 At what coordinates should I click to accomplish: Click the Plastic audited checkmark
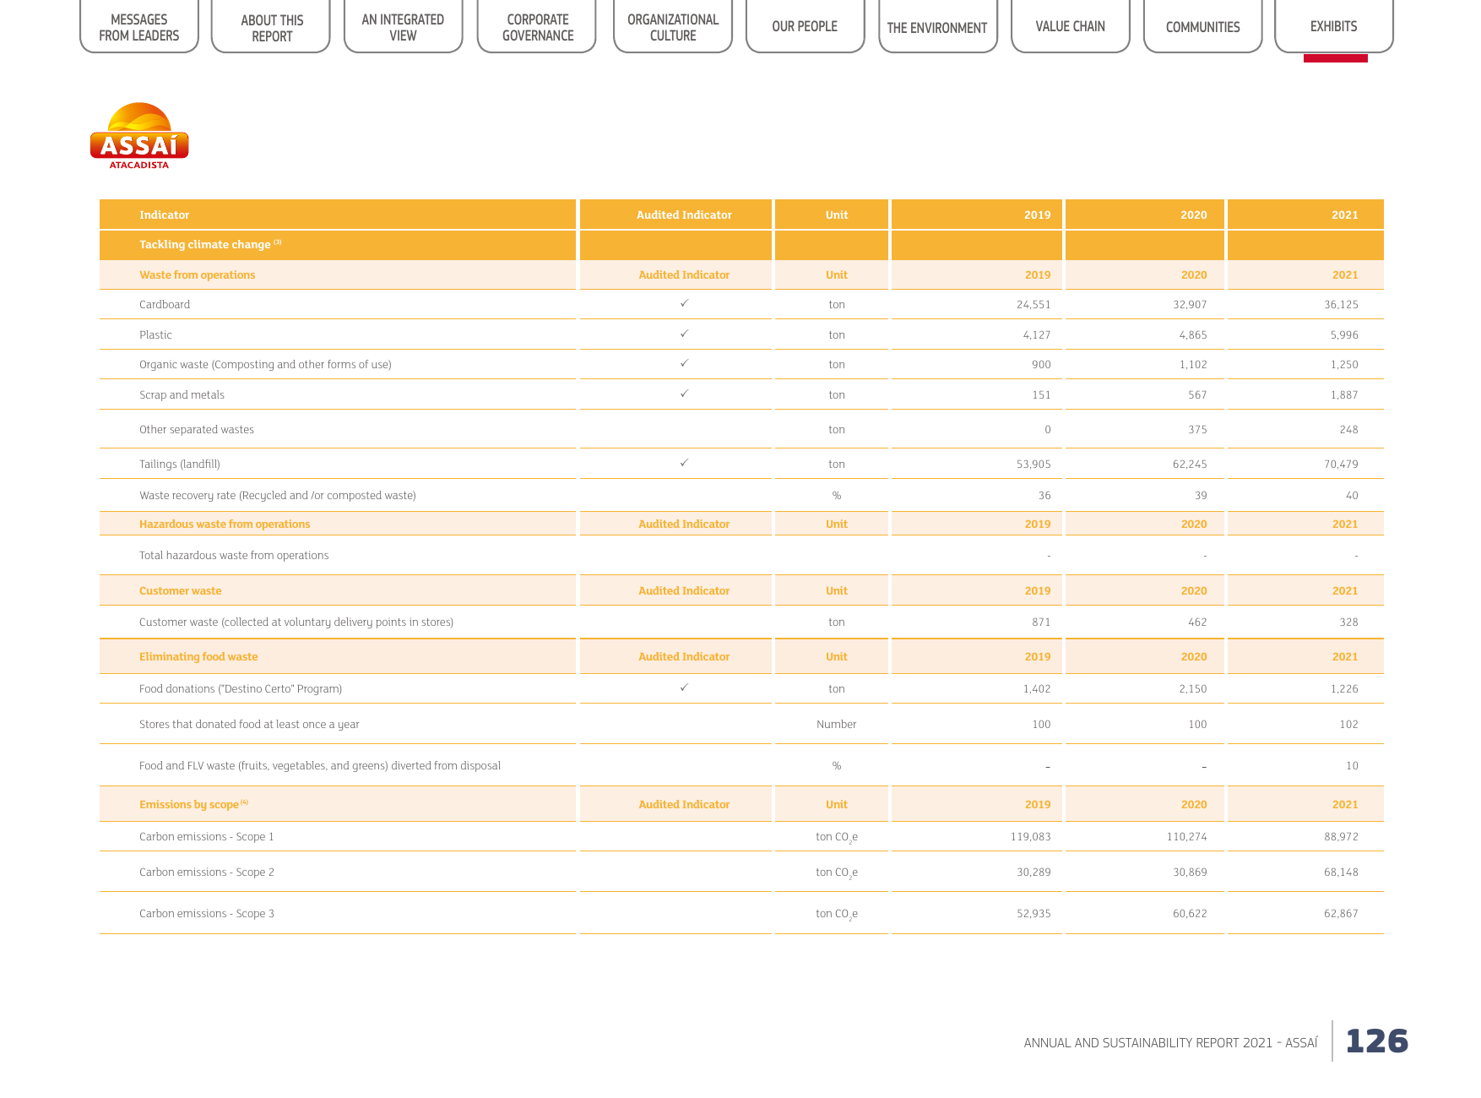click(x=684, y=334)
